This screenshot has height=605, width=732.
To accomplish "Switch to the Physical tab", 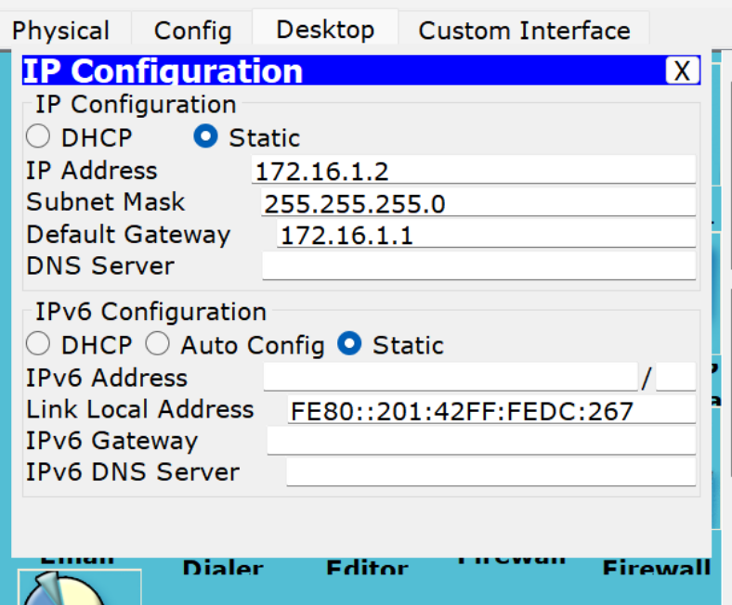I will 61,31.
